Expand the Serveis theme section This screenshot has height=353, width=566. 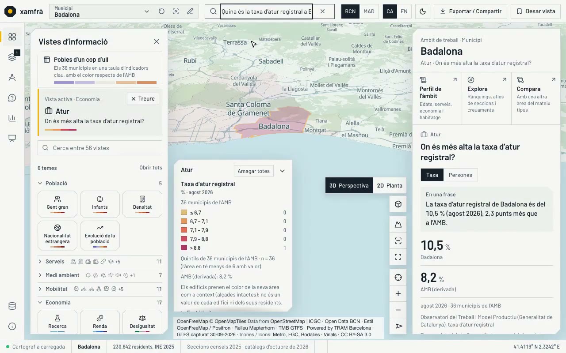(x=100, y=262)
